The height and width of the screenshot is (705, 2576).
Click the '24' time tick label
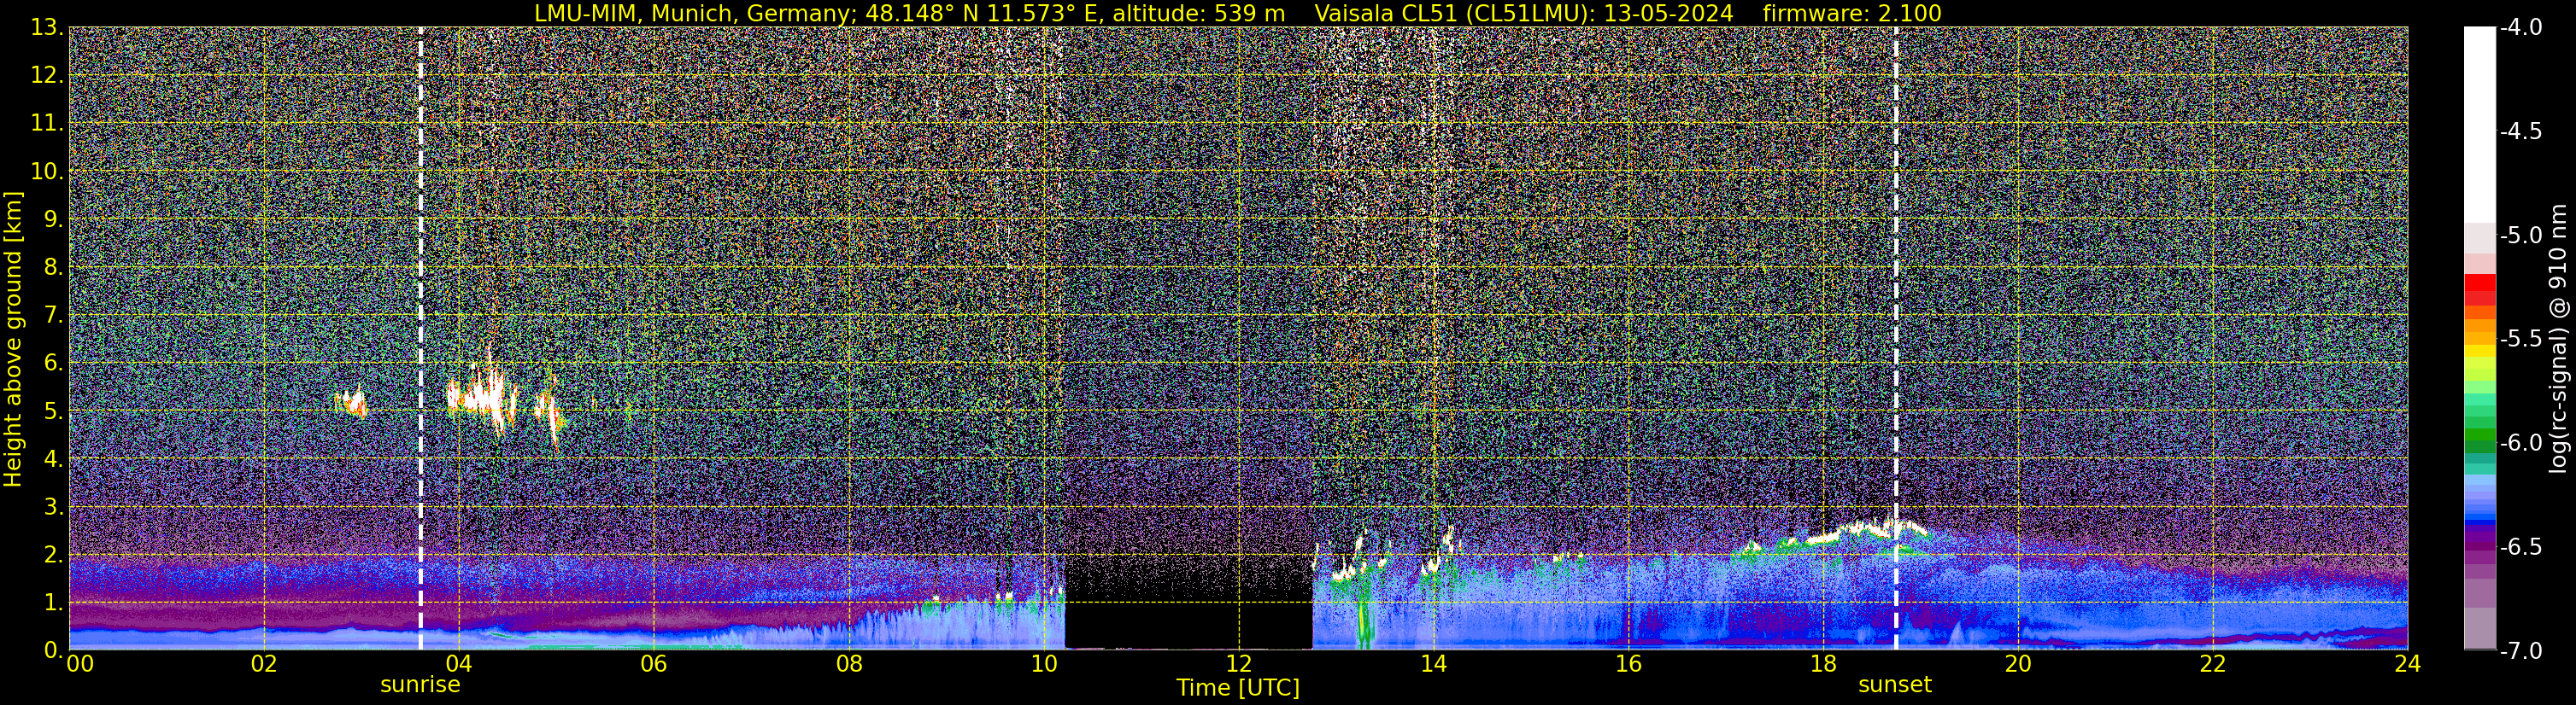point(2408,664)
